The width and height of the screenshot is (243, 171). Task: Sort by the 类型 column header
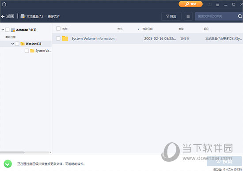tap(181, 29)
